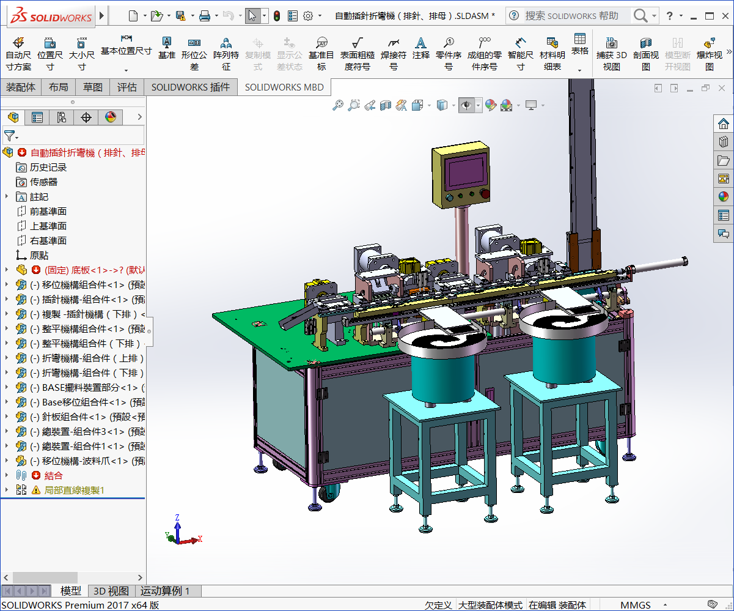Expand the 針板組合件<1> tree node
Image resolution: width=734 pixels, height=611 pixels.
pos(7,417)
